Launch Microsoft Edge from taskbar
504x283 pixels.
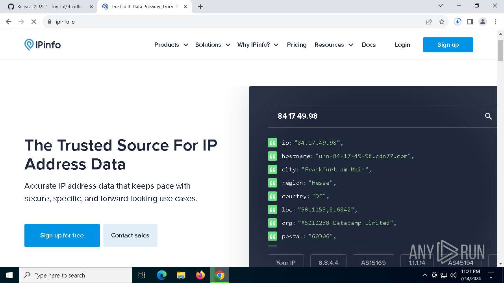pos(162,275)
